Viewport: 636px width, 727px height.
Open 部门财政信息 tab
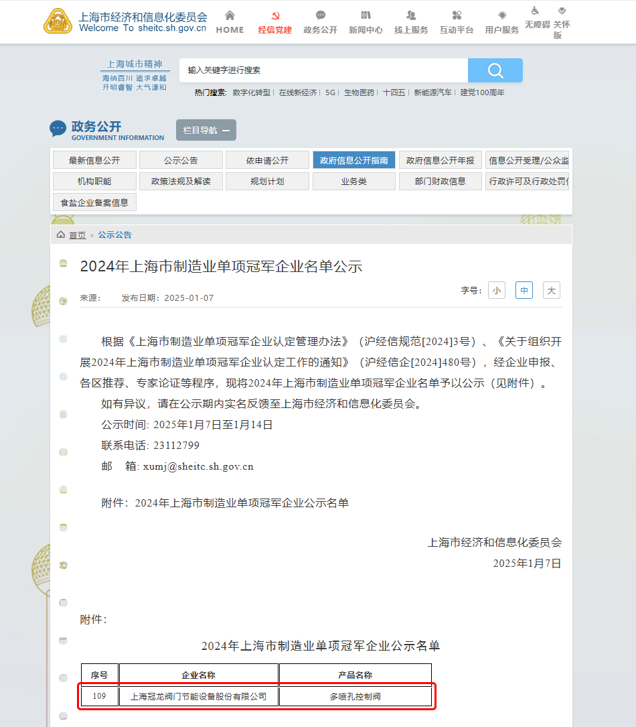pyautogui.click(x=440, y=182)
